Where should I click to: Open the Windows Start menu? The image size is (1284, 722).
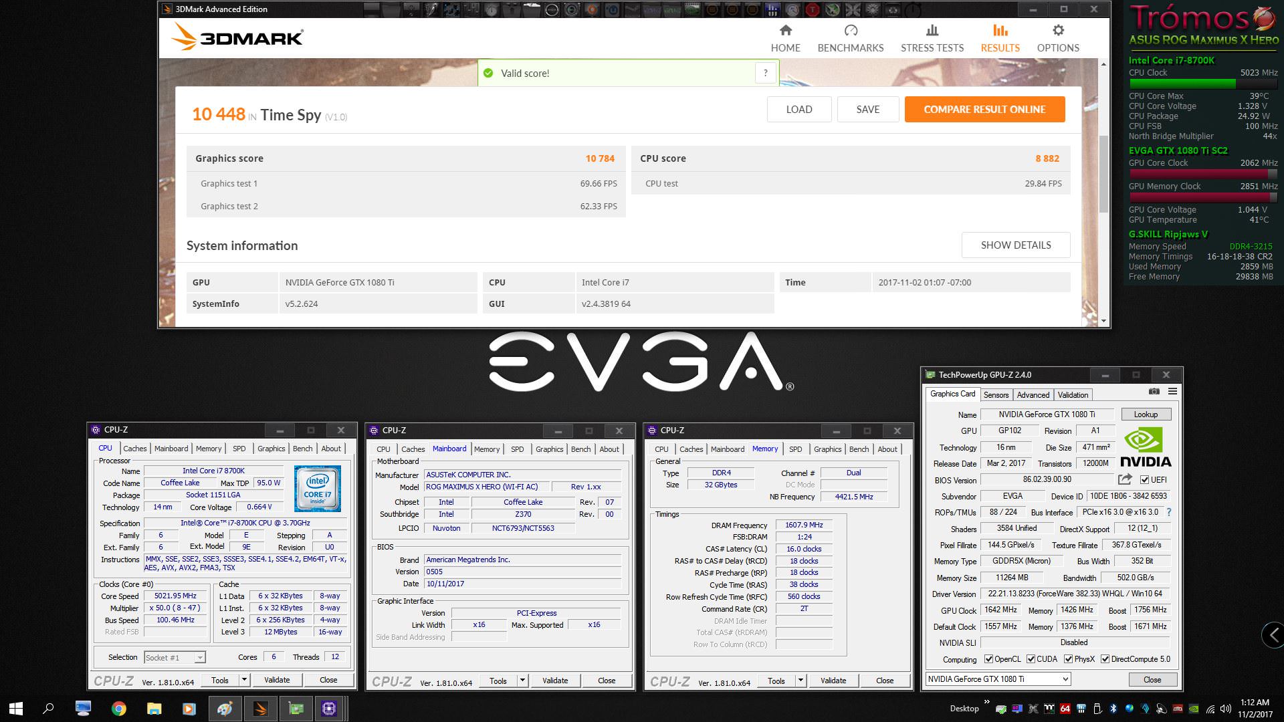click(x=16, y=709)
